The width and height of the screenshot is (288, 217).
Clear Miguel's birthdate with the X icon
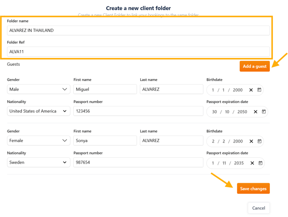[251, 90]
